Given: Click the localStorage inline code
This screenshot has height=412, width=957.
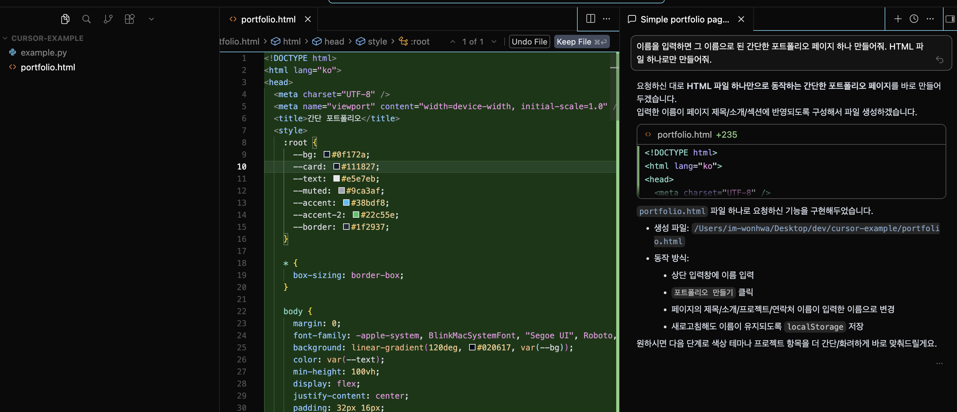Looking at the screenshot, I should [815, 327].
